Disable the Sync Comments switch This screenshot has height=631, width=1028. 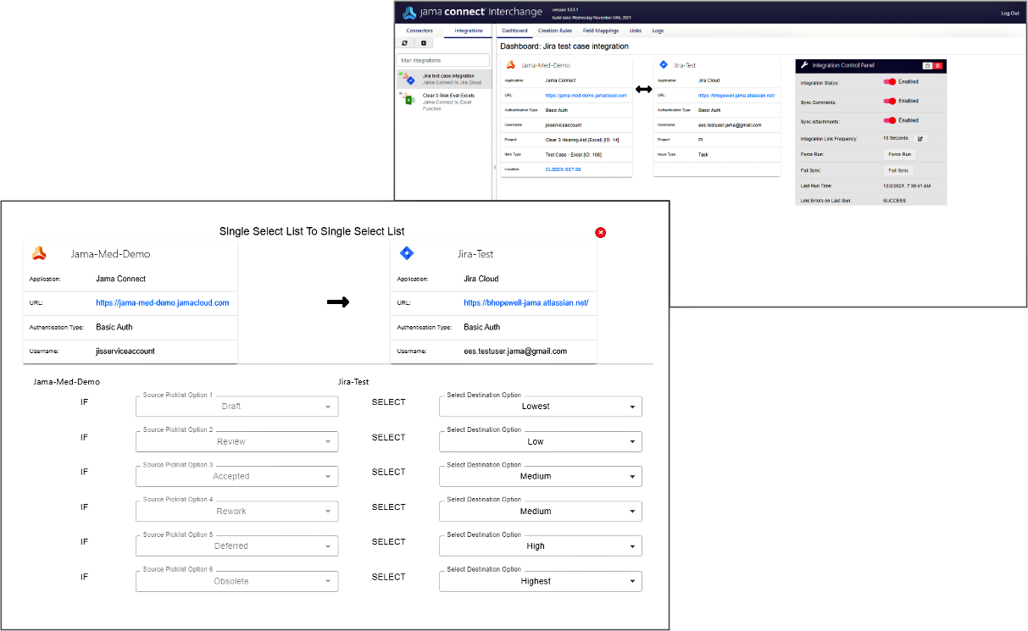click(x=890, y=101)
